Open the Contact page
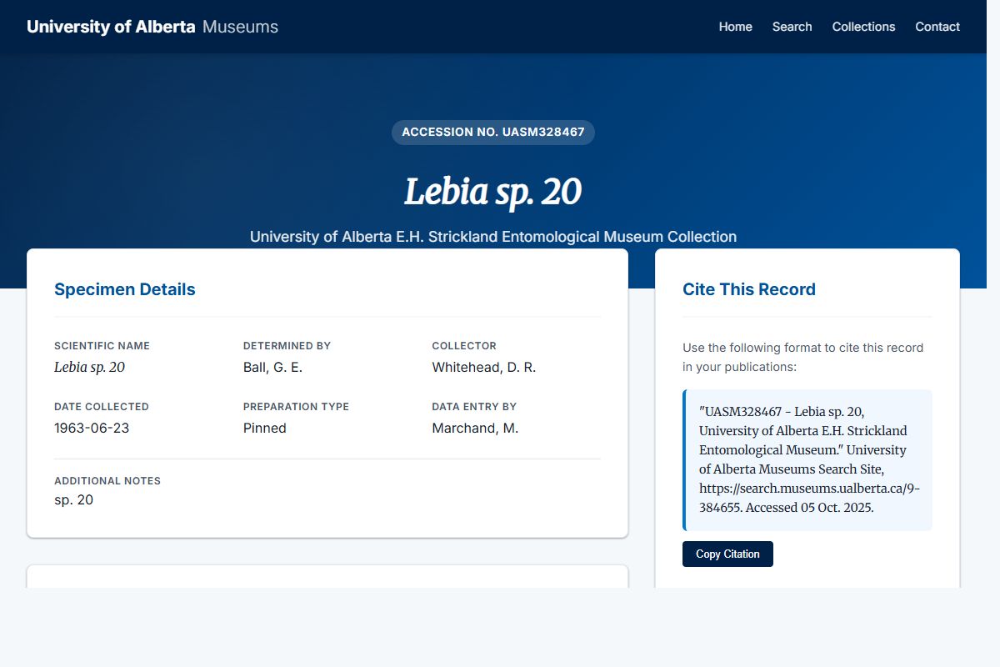The height and width of the screenshot is (667, 1000). (937, 27)
